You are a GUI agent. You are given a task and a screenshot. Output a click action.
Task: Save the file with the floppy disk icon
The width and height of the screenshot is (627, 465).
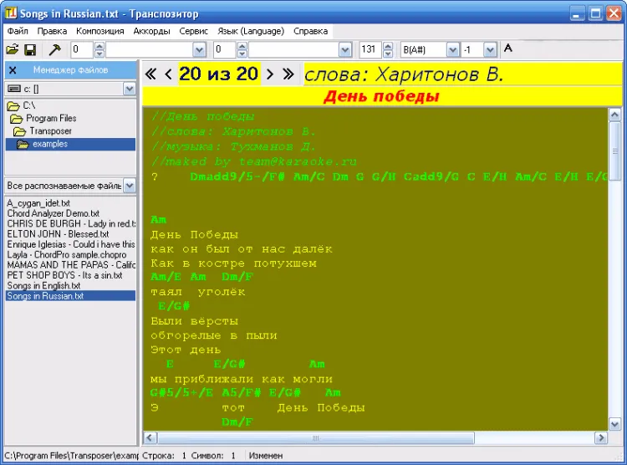[x=30, y=49]
